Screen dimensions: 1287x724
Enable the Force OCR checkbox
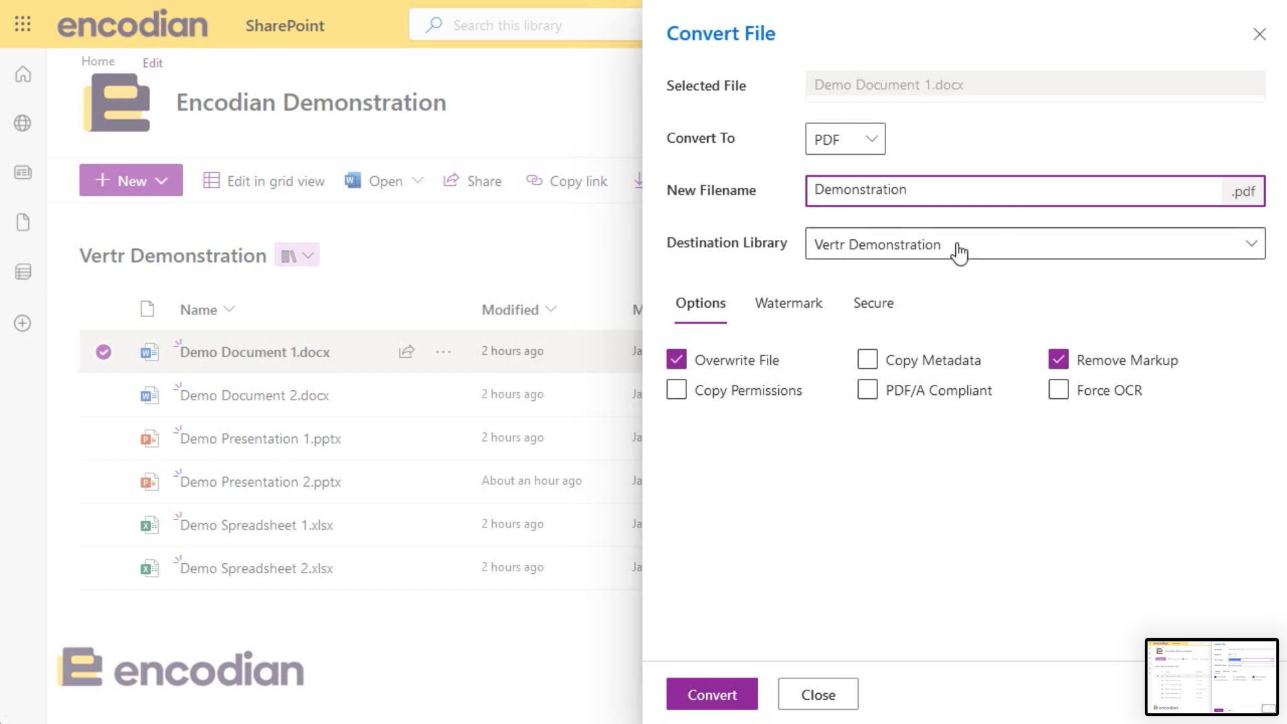1058,389
